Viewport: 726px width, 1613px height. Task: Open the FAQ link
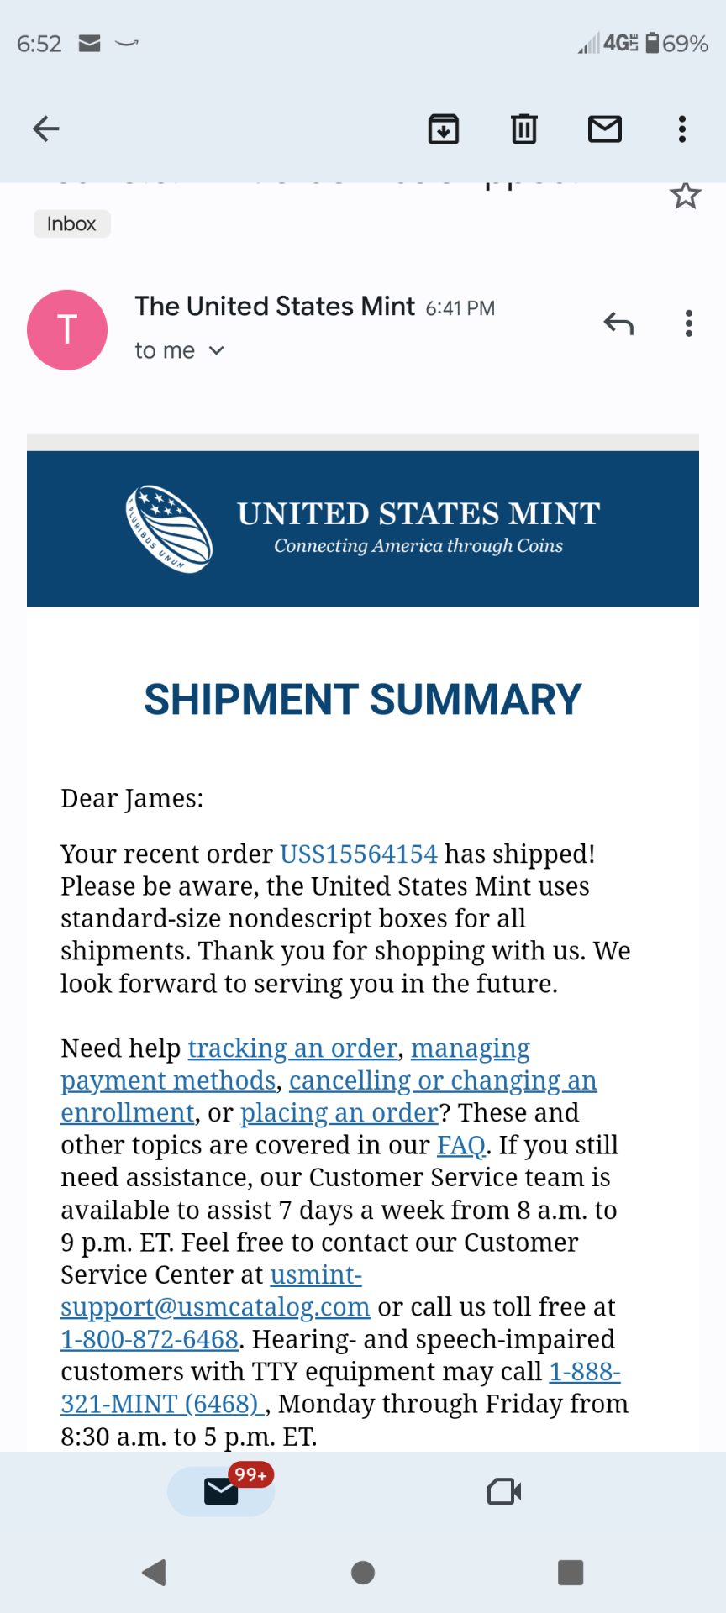(x=461, y=1145)
